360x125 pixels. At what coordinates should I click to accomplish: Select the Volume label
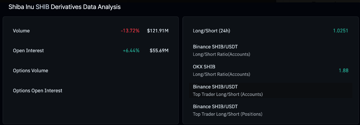(x=21, y=31)
